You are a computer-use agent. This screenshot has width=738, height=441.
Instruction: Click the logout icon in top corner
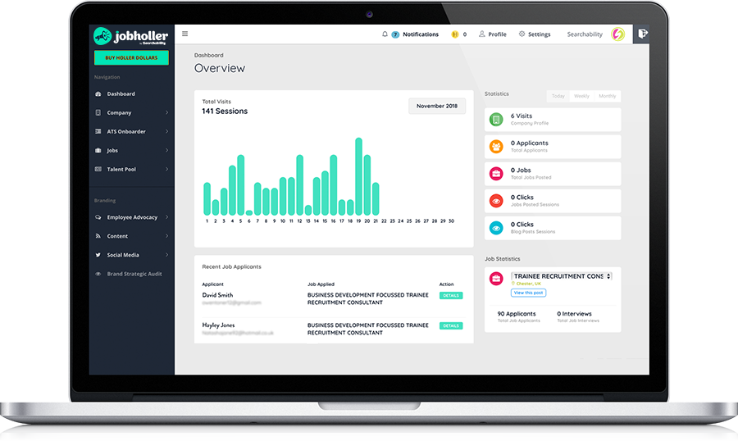[x=642, y=34]
